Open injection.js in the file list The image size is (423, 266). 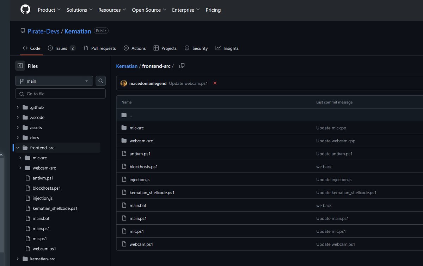tap(140, 179)
